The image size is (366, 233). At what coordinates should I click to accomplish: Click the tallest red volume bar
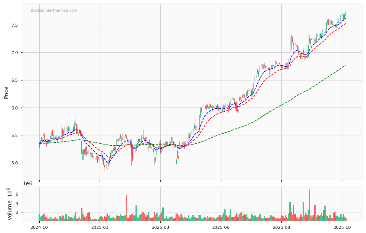click(126, 208)
